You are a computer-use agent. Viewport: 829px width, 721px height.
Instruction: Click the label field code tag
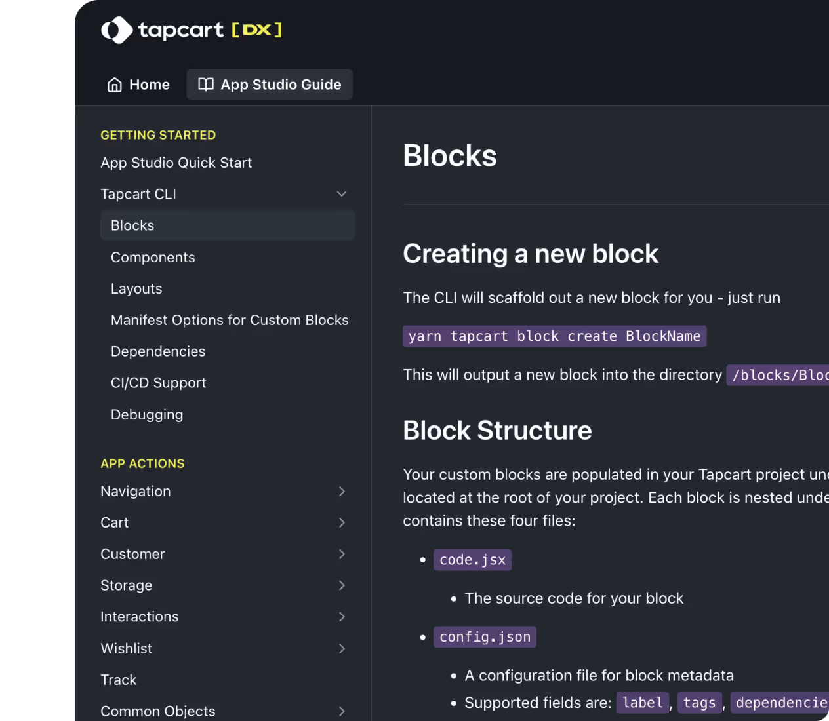(643, 703)
